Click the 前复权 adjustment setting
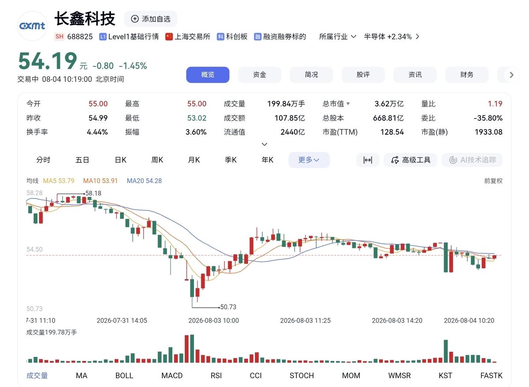 (493, 181)
